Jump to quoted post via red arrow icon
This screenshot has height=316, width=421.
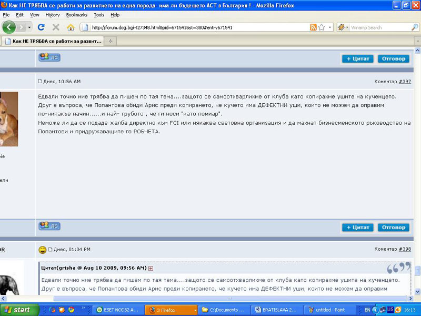click(x=151, y=268)
